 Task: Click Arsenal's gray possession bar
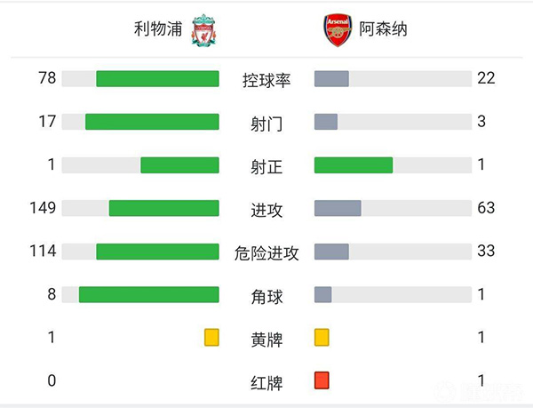click(x=331, y=78)
